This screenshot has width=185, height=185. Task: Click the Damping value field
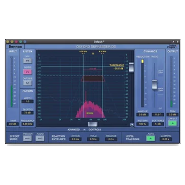(166, 139)
